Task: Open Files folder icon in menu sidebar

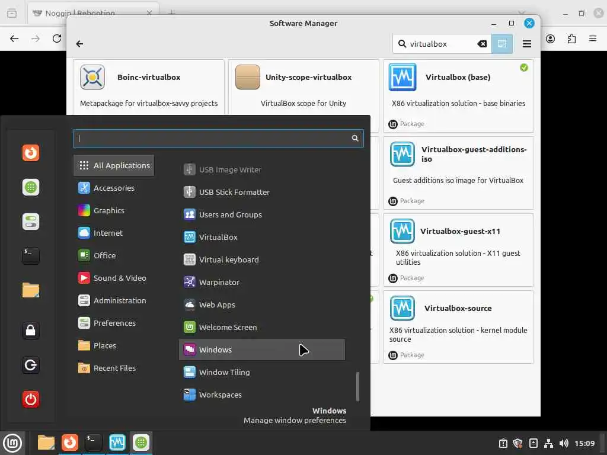Action: click(x=31, y=290)
